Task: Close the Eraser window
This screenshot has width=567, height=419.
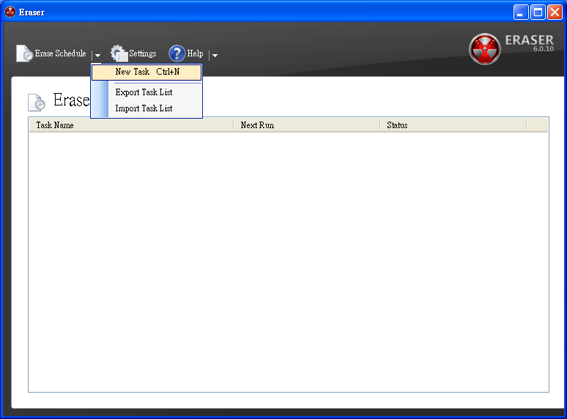Action: [x=555, y=12]
